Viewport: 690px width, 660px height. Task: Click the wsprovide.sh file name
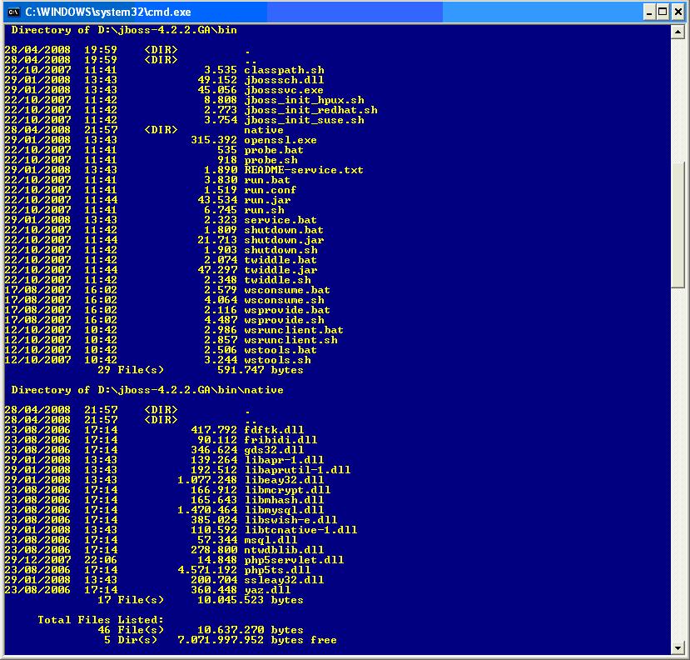click(285, 320)
